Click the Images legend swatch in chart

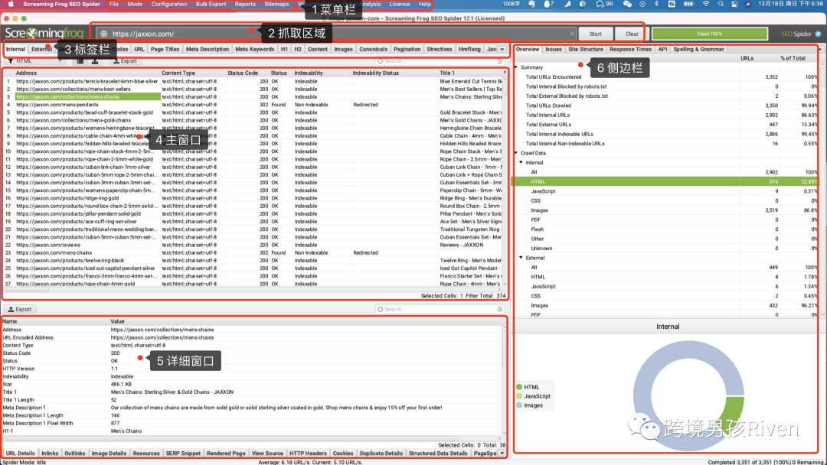tap(519, 405)
